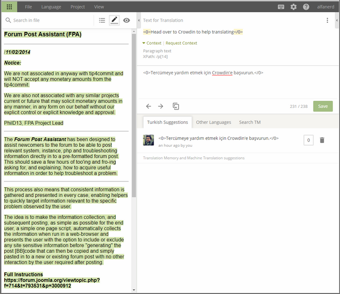Open the Project menu
Screen dimensions: 340x294
(78, 7)
